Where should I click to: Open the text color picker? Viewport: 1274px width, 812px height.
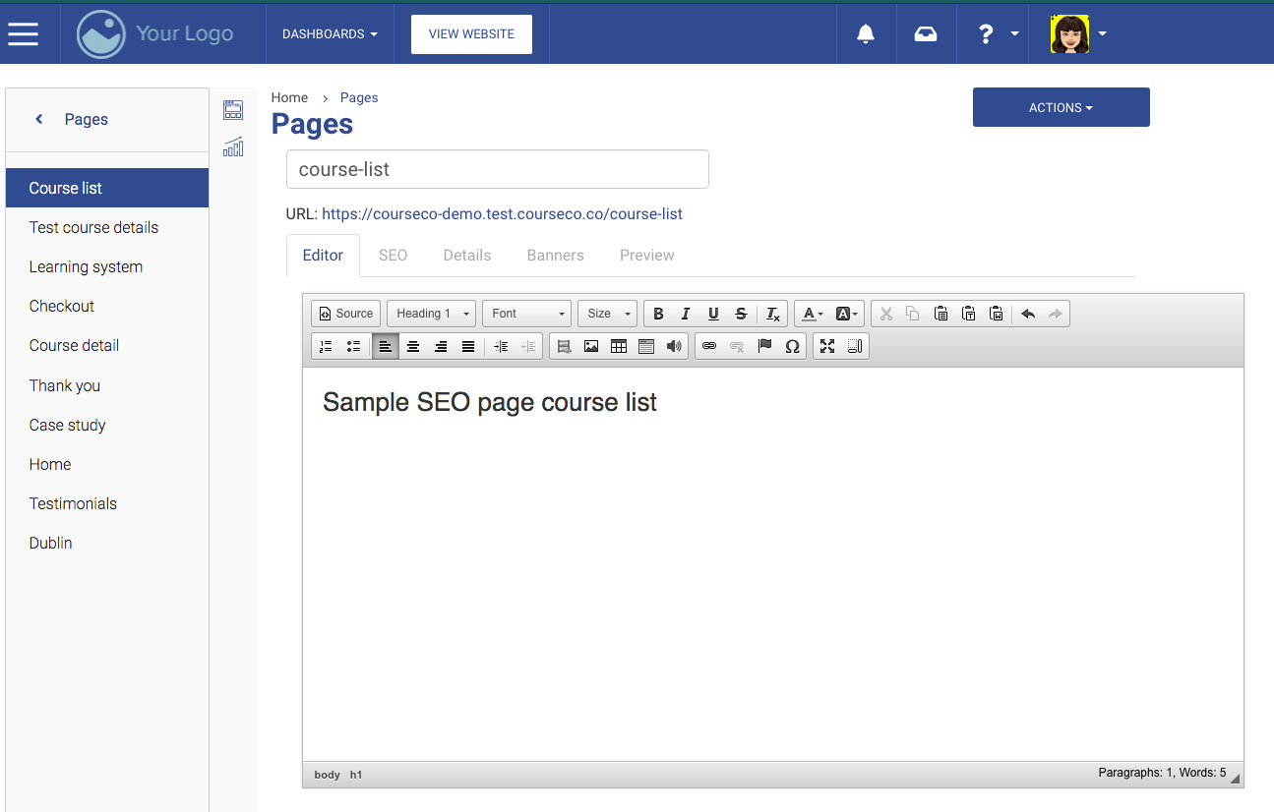(812, 314)
